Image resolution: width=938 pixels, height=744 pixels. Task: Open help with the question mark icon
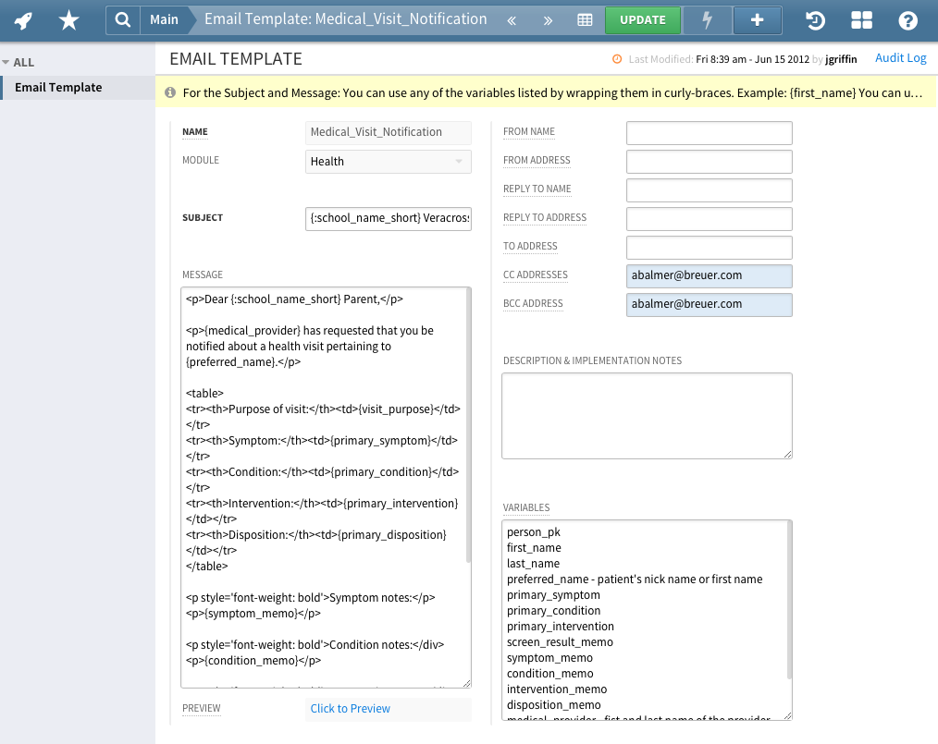point(909,19)
